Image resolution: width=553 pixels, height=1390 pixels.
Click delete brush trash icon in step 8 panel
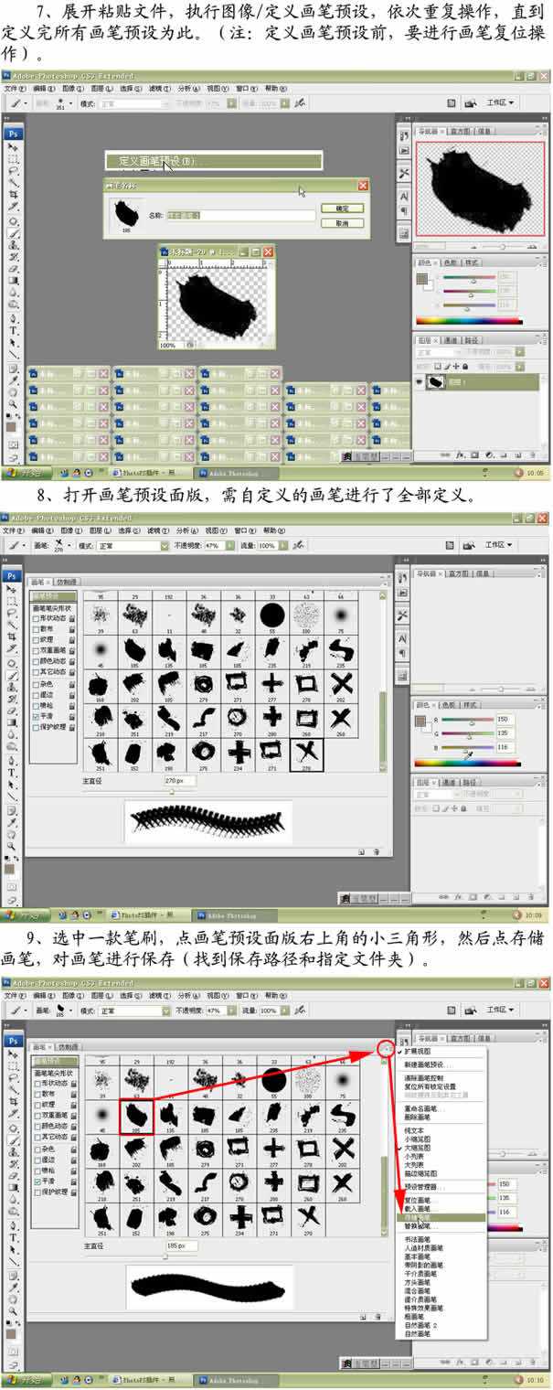[377, 851]
